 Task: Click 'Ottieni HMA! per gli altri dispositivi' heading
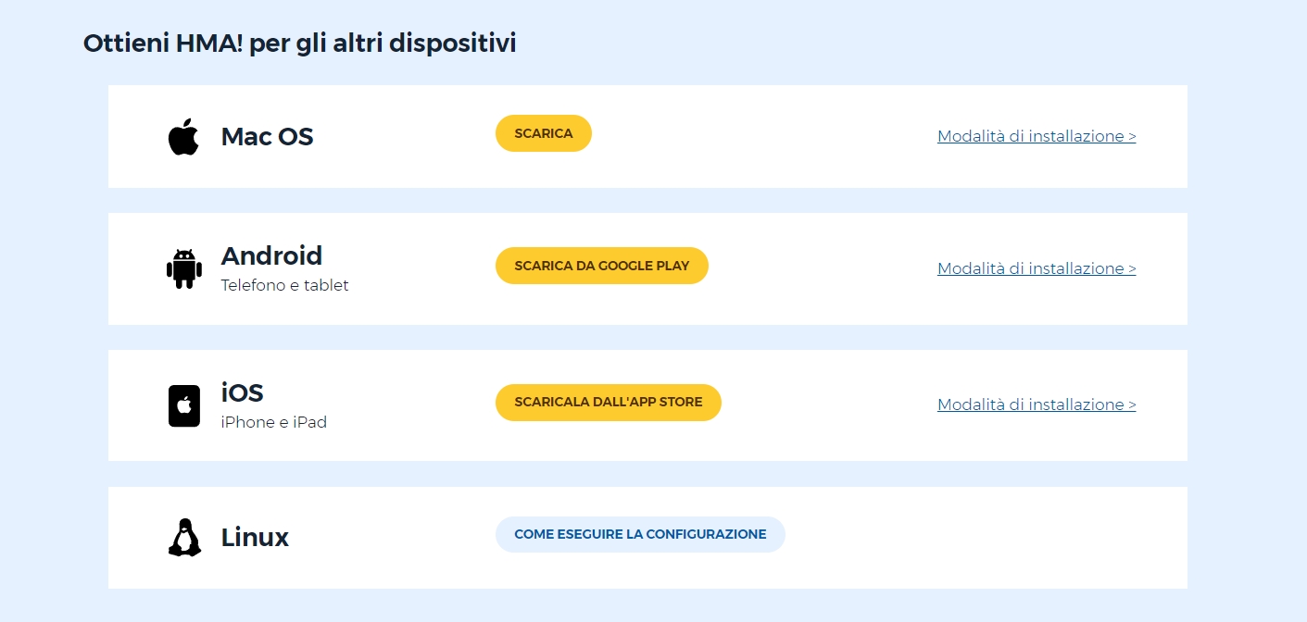pyautogui.click(x=300, y=44)
